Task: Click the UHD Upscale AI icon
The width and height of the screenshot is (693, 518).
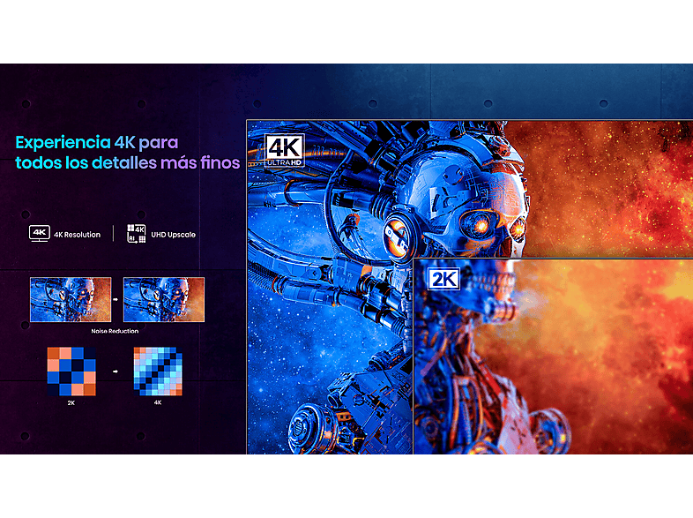Action: pyautogui.click(x=135, y=234)
